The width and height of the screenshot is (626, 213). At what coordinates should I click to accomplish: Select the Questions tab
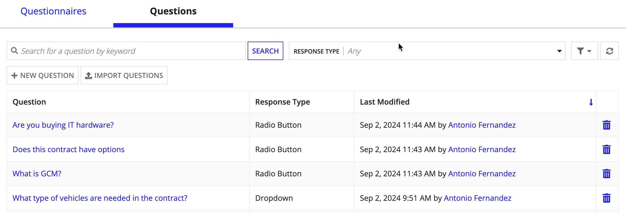point(173,11)
